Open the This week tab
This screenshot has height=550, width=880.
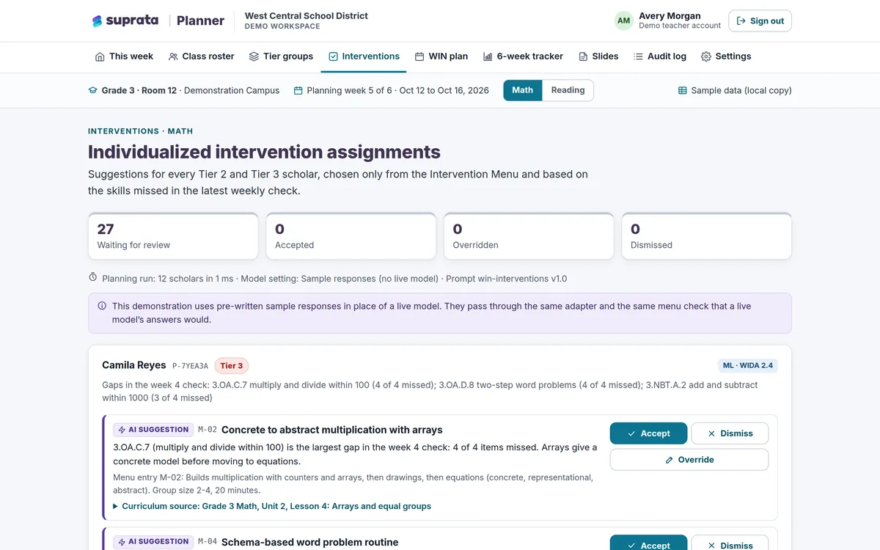pyautogui.click(x=124, y=56)
